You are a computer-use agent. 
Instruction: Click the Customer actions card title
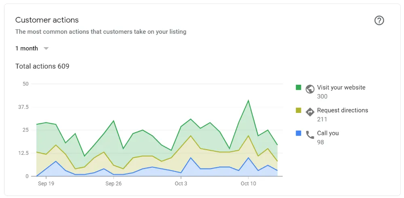point(47,20)
